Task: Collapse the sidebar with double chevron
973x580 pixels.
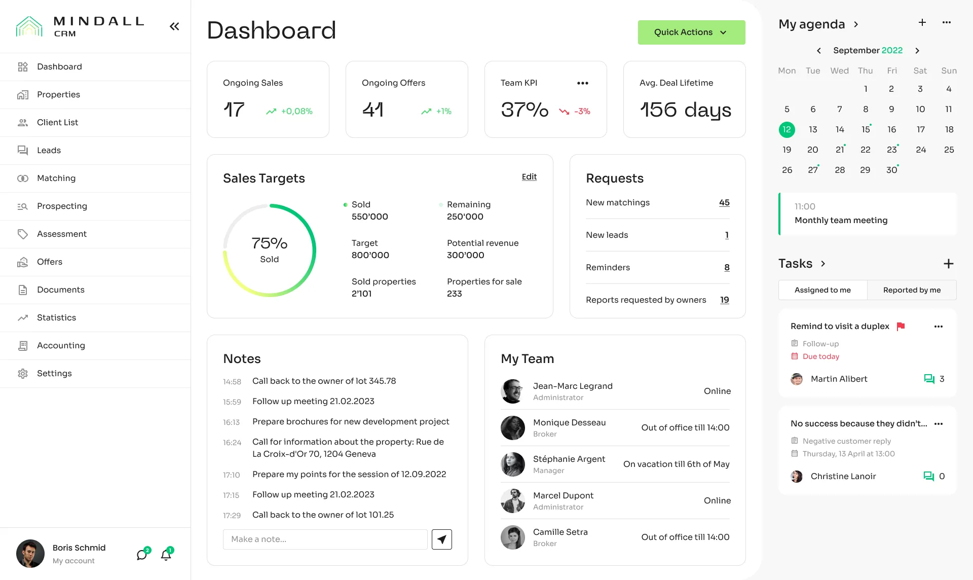Action: click(174, 26)
